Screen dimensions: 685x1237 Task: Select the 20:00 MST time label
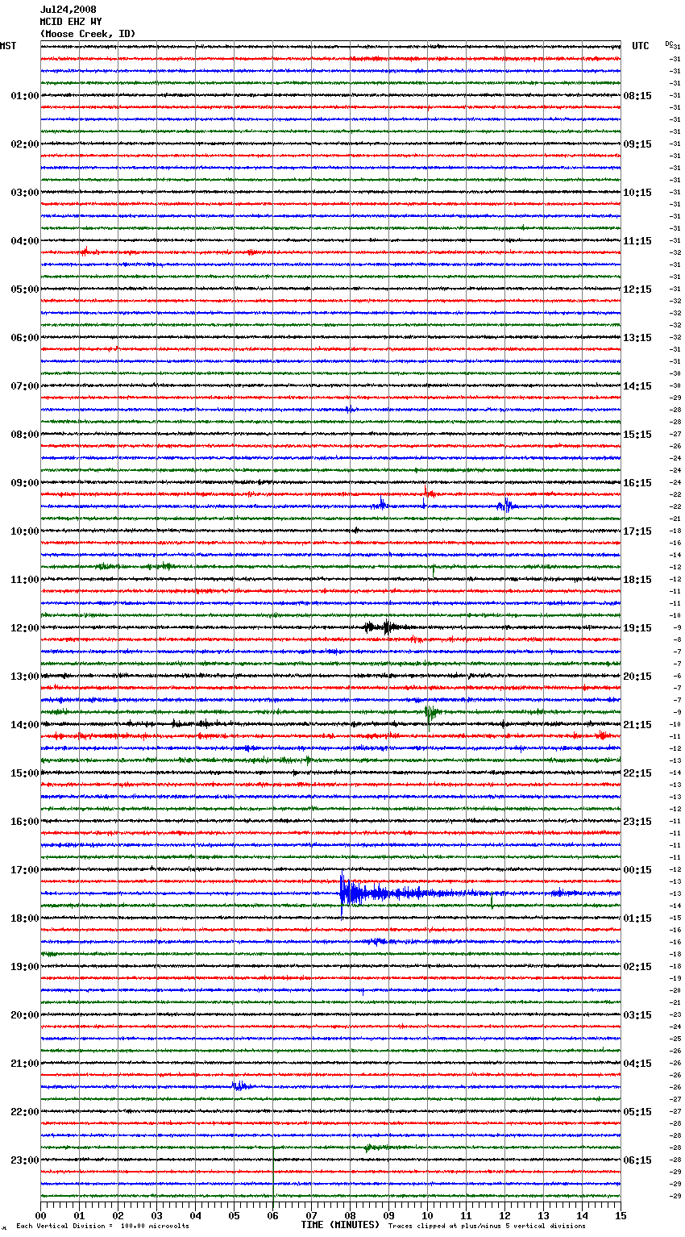[x=25, y=1015]
